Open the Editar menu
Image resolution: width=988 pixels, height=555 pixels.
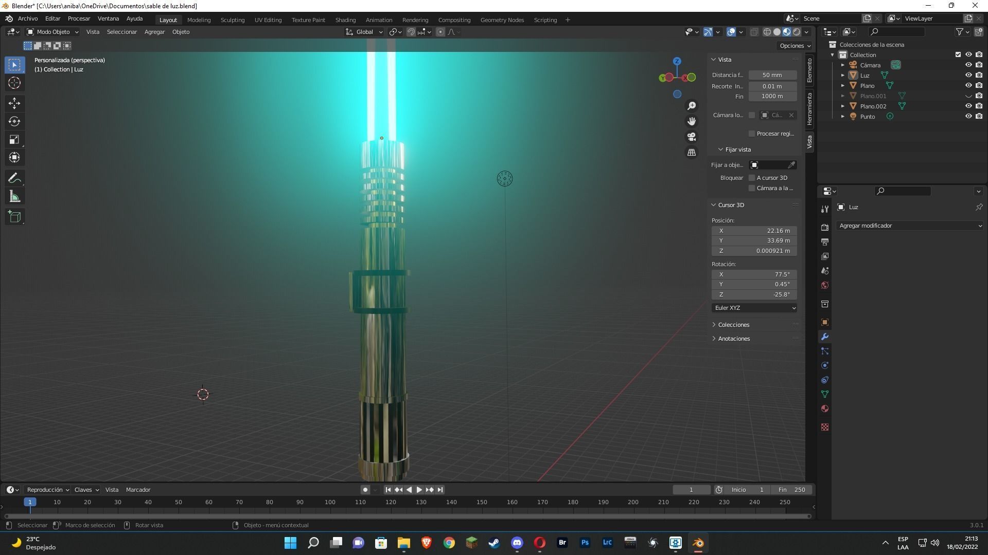point(52,18)
